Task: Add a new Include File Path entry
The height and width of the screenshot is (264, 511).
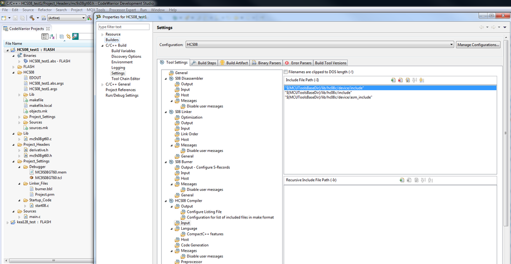Action: point(393,80)
